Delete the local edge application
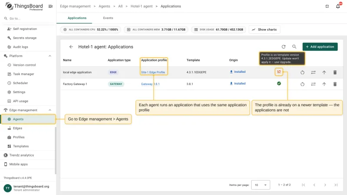 335,72
